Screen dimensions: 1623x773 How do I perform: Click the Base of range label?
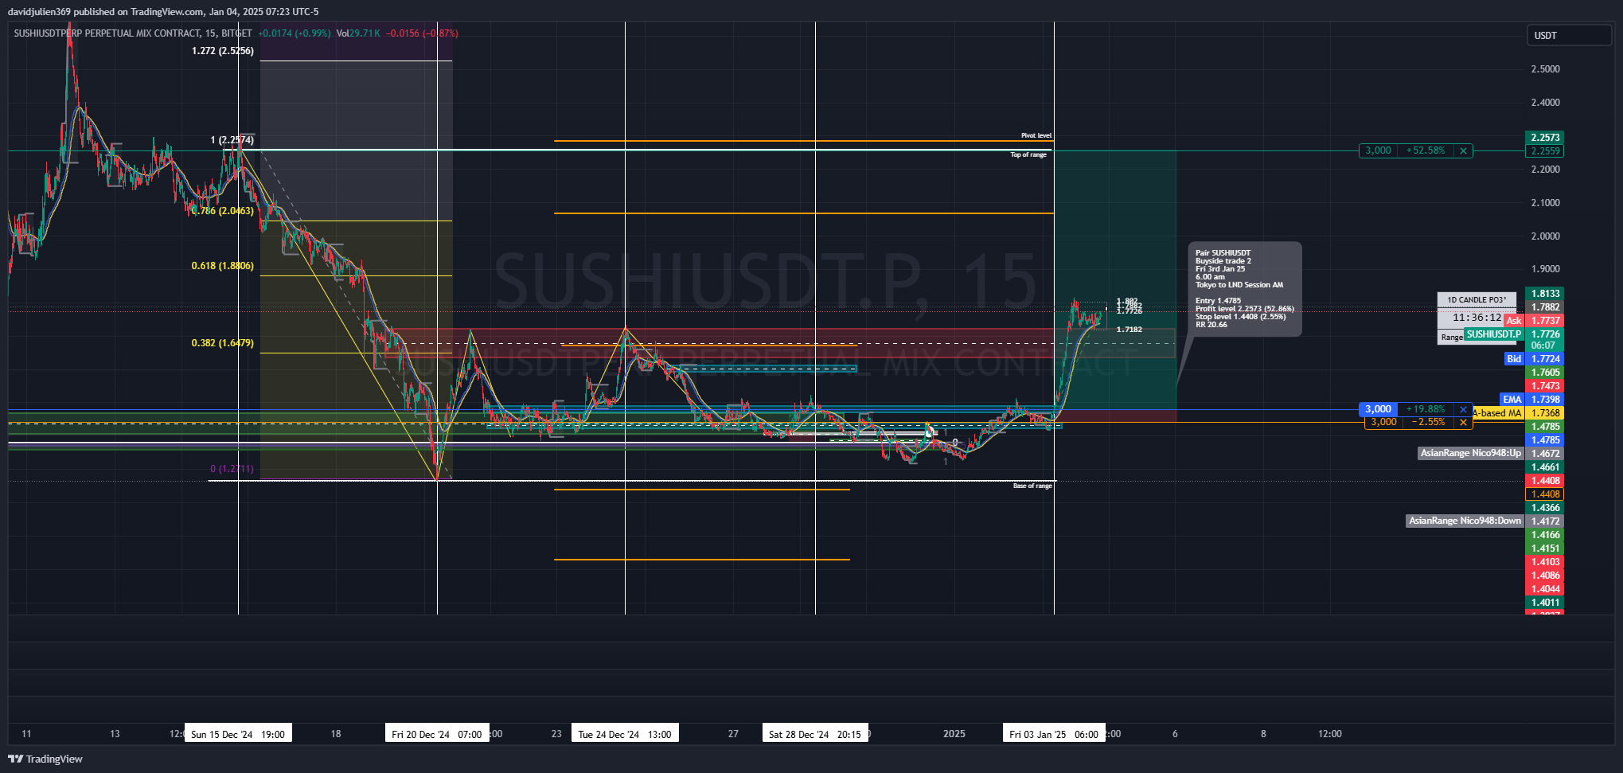[1032, 486]
